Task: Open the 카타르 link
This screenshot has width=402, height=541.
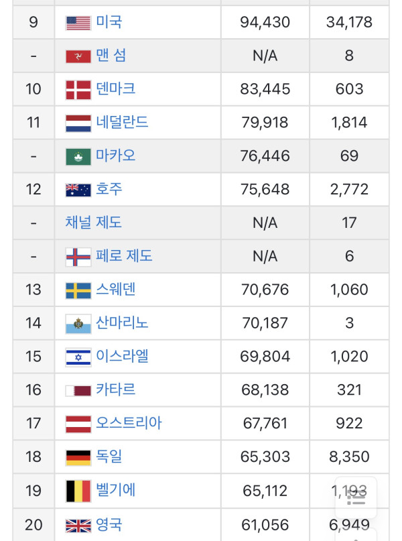Action: pos(115,389)
